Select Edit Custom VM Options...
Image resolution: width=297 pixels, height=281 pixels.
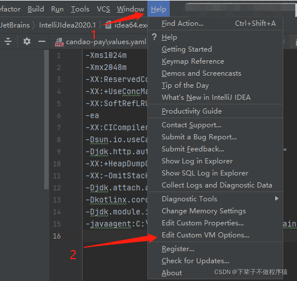tap(215, 235)
